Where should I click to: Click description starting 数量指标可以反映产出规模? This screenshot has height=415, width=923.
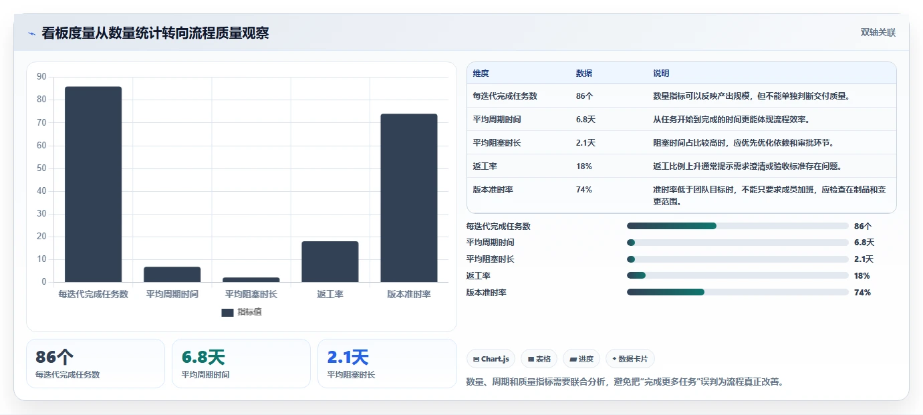tap(751, 96)
